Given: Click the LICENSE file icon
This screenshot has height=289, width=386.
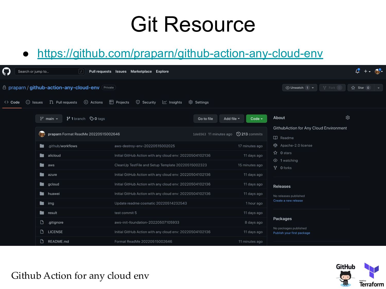Looking at the screenshot, I should tap(42, 232).
